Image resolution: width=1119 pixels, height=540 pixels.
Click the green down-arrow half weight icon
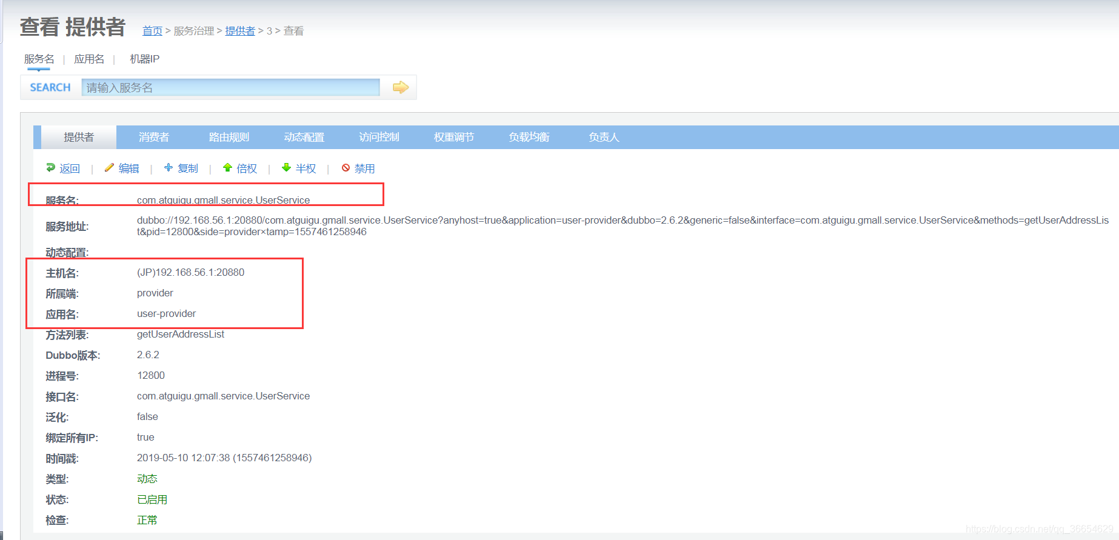287,167
